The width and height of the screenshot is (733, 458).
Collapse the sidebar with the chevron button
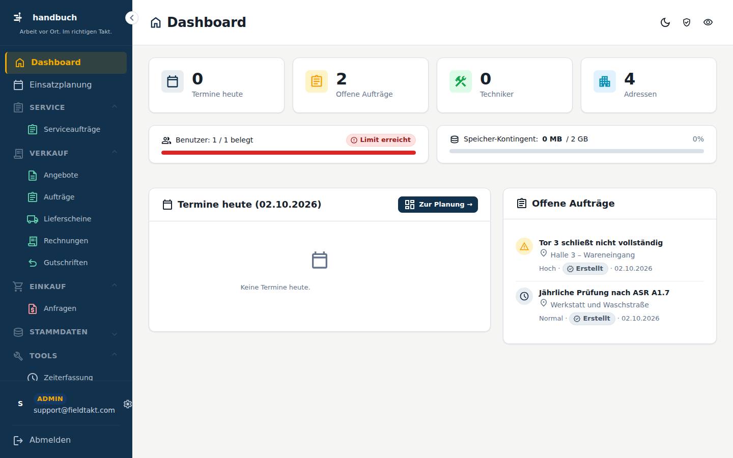point(131,18)
